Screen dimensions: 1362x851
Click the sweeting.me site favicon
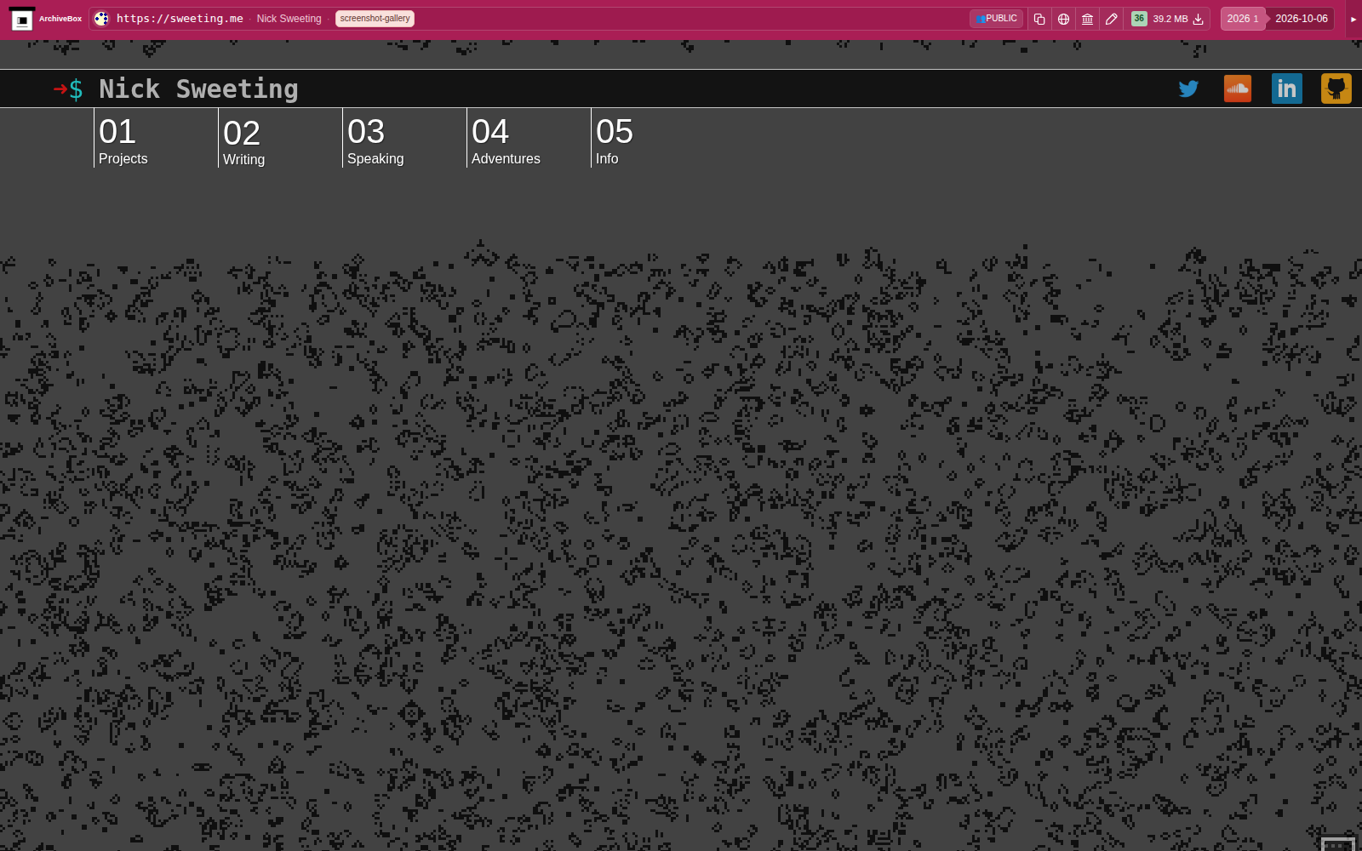tap(101, 19)
